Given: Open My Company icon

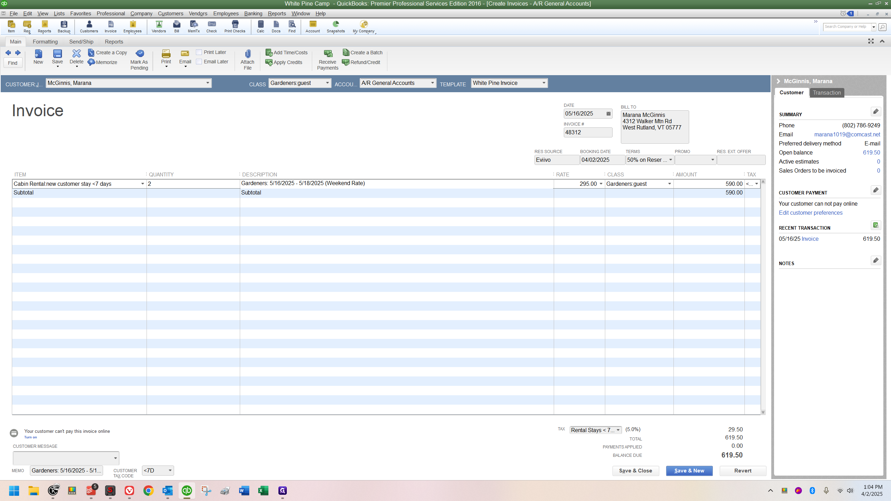Looking at the screenshot, I should 364,26.
